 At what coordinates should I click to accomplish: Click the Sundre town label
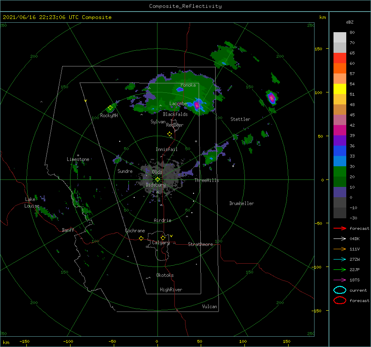pyautogui.click(x=125, y=171)
